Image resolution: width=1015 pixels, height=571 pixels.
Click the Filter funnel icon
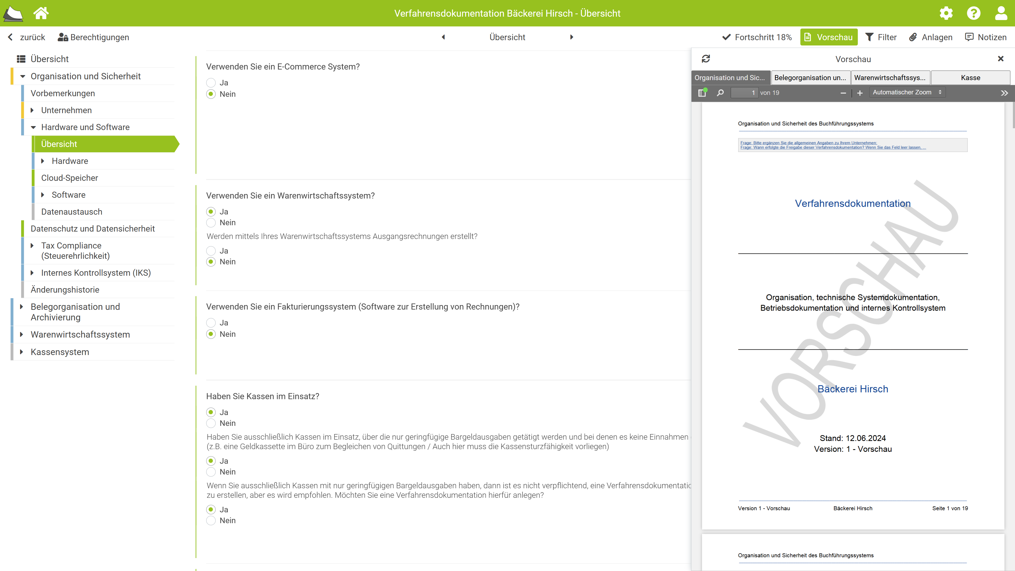click(x=869, y=37)
